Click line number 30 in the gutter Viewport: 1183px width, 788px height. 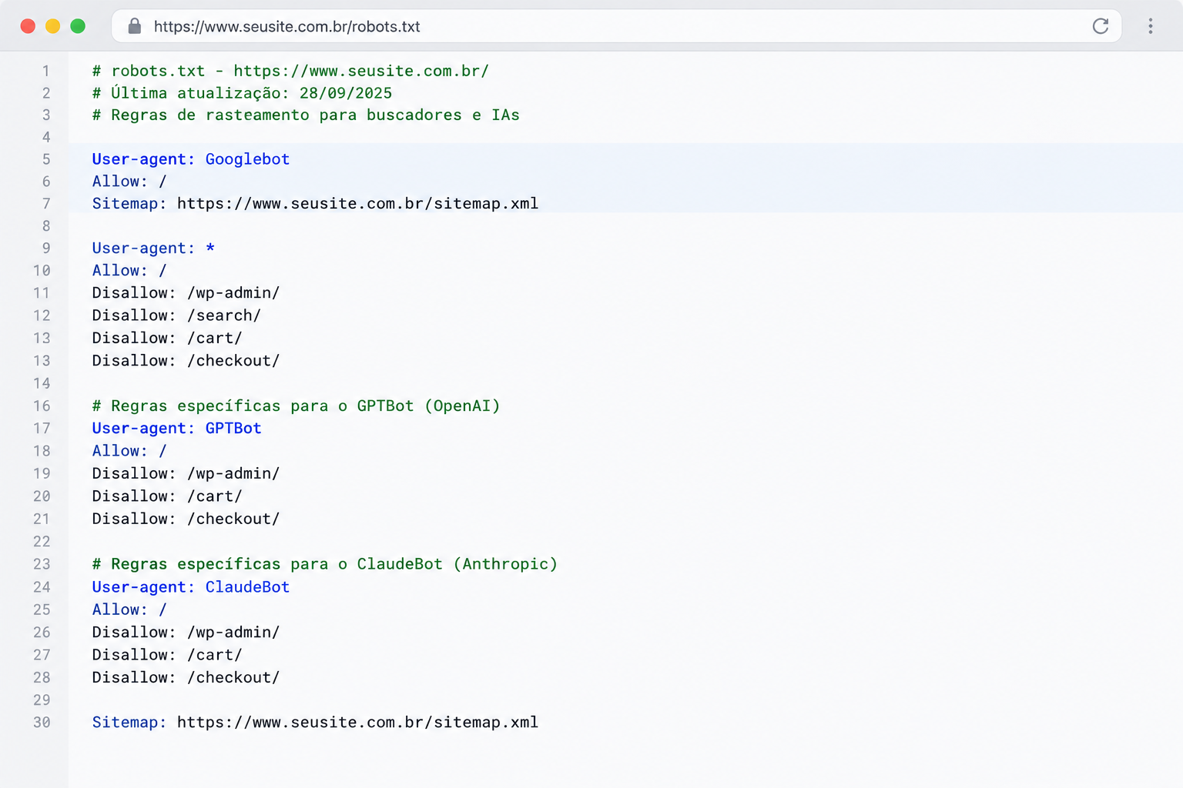[42, 723]
